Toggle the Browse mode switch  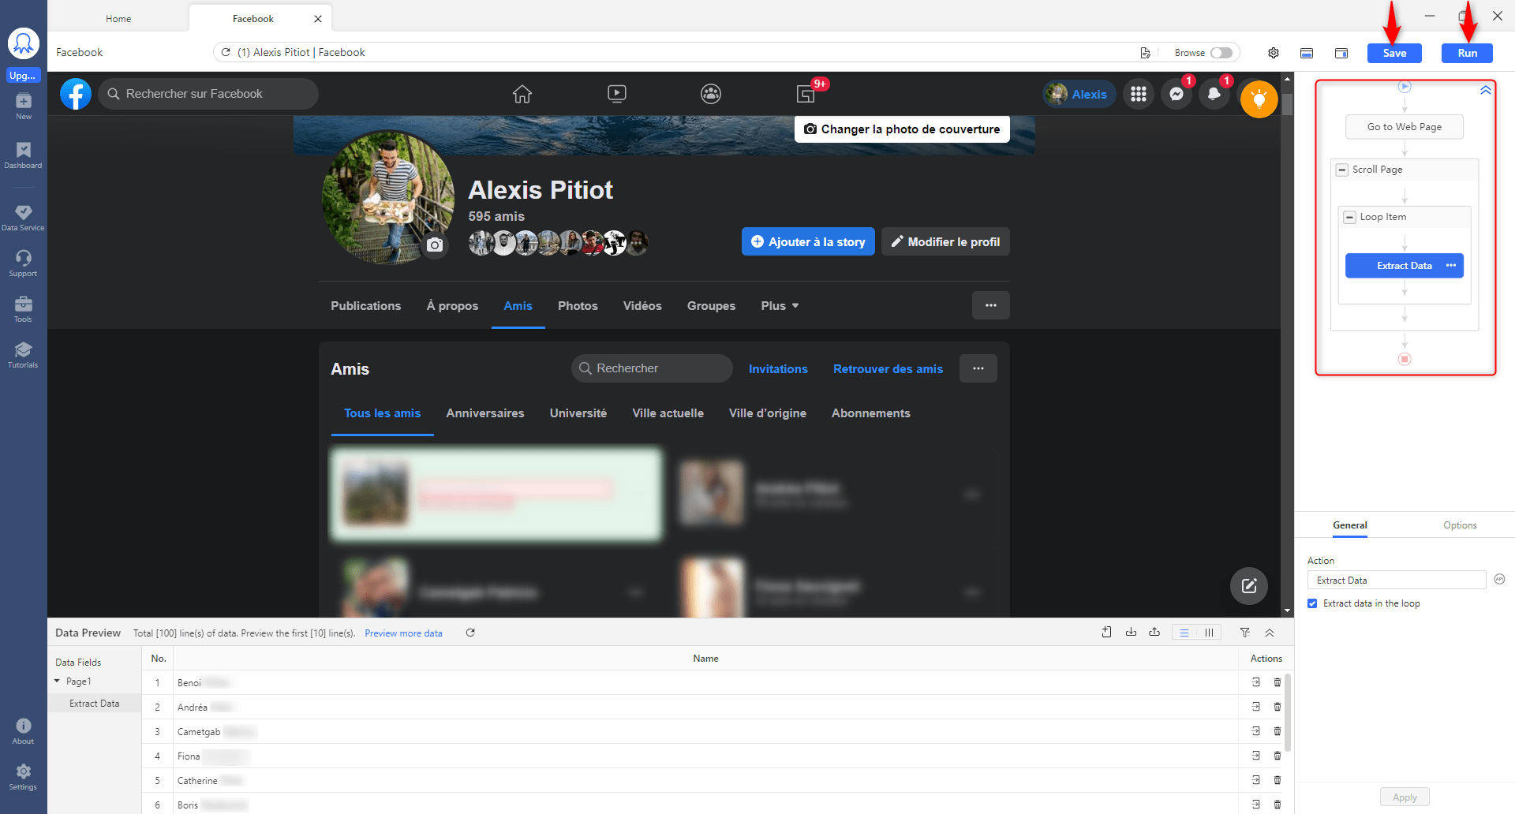pos(1221,53)
